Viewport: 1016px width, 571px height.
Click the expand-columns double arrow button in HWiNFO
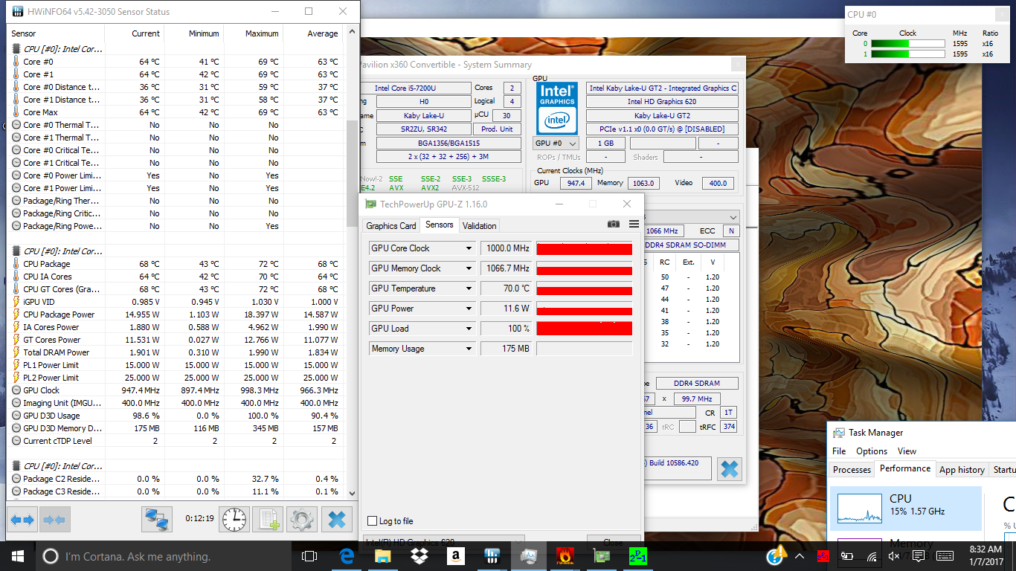[22, 520]
